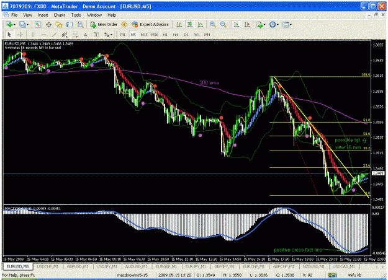Open the View menu
388x280 pixels.
click(27, 15)
